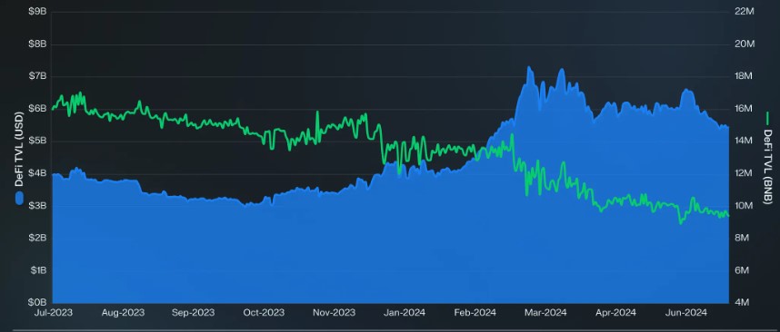Click the blue DeFi TVL (USD) legend marker
Viewport: 780px width, 332px height.
[19, 198]
